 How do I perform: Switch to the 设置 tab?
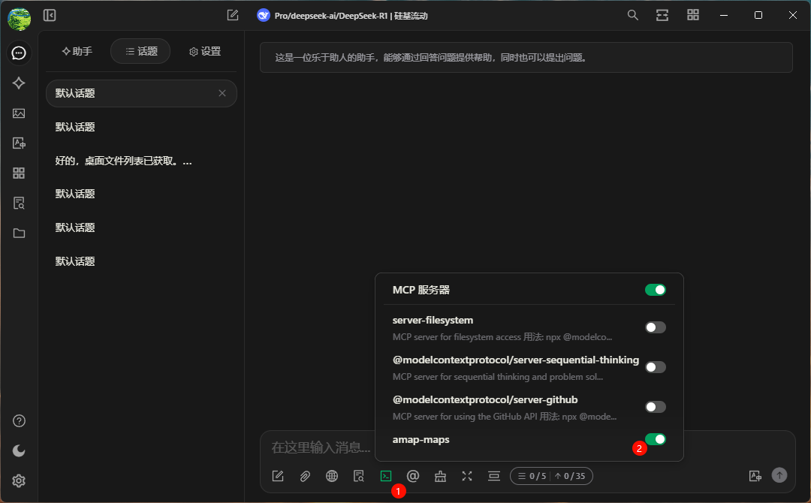point(205,51)
